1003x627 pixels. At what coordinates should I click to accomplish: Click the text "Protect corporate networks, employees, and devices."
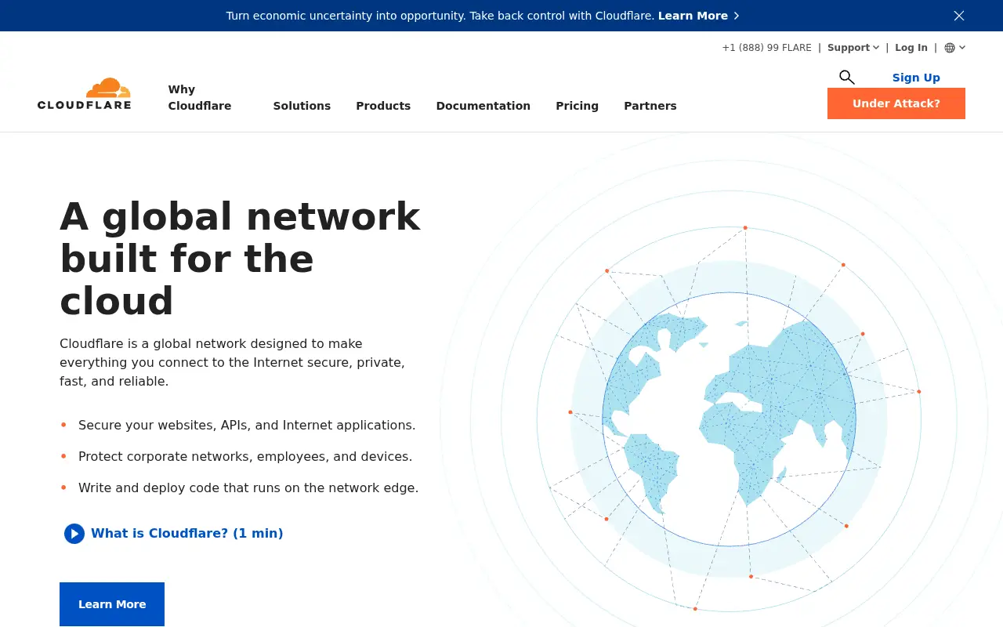[245, 457]
